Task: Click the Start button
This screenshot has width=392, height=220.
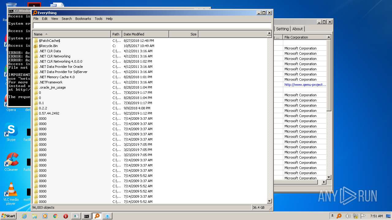Action: click(9, 216)
